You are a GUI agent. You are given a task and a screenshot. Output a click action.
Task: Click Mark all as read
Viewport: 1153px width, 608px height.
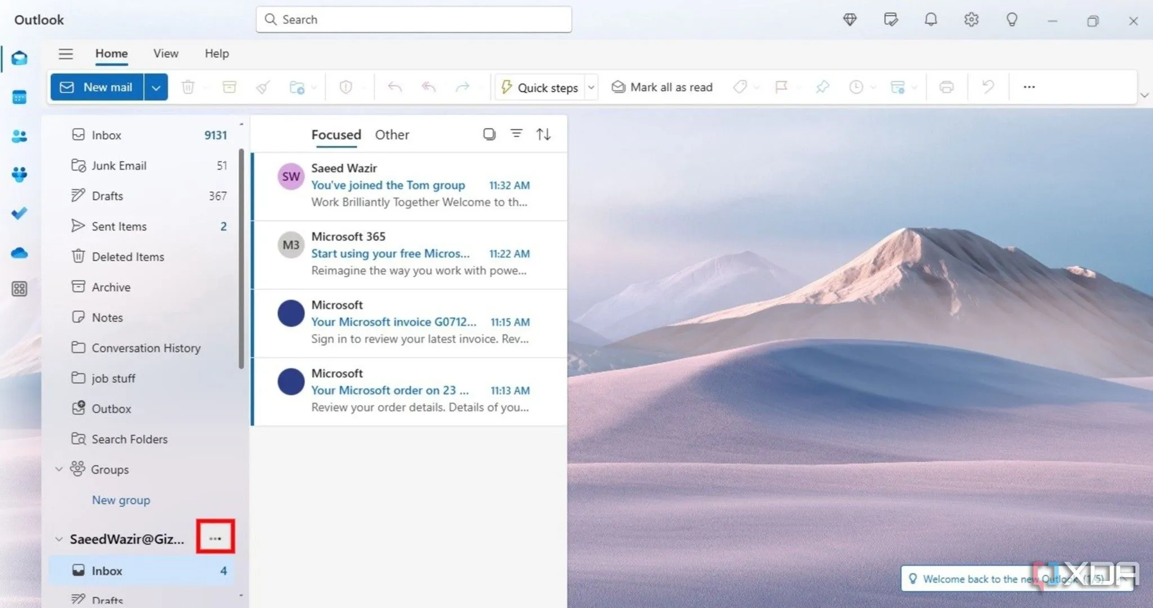coord(662,87)
